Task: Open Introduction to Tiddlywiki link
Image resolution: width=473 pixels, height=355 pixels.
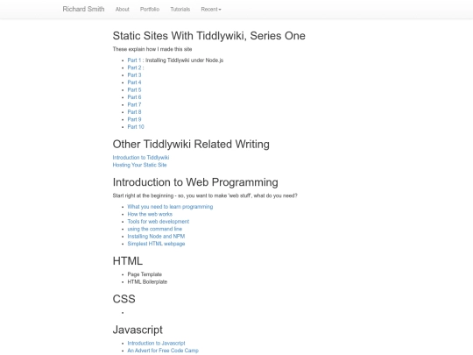Action: click(x=141, y=158)
